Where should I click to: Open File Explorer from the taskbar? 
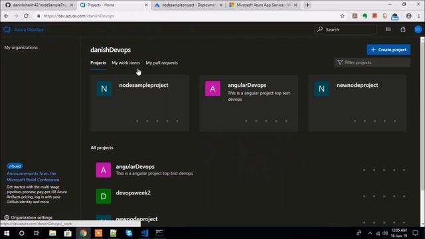(52, 233)
